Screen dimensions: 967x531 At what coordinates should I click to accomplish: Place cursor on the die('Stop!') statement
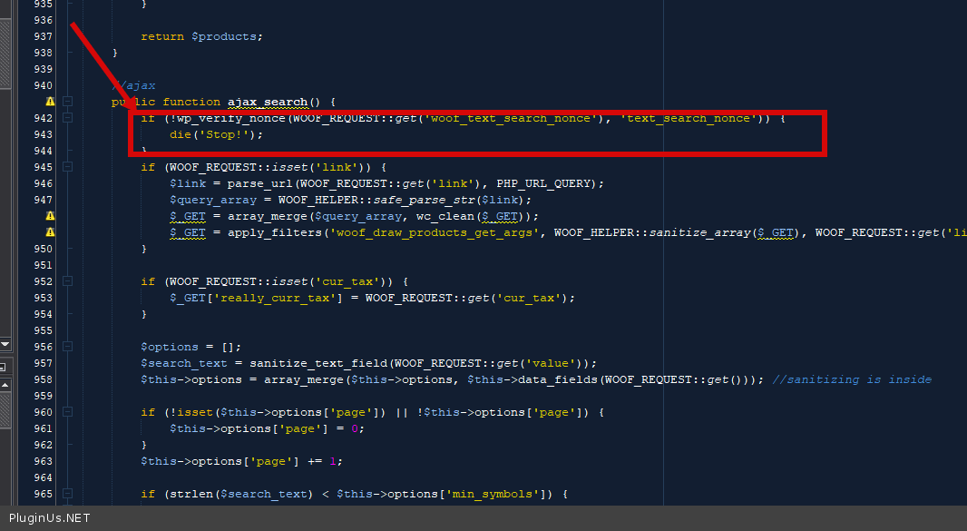pos(216,134)
